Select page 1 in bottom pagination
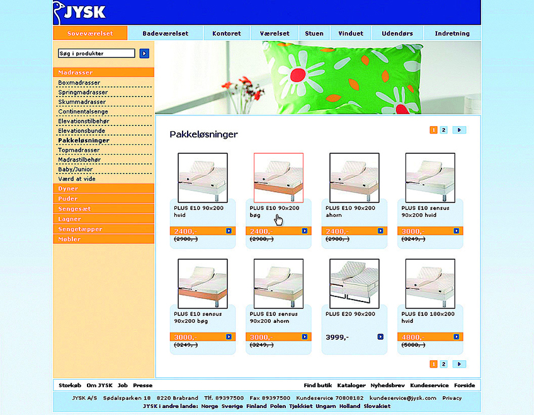This screenshot has width=534, height=415. point(433,364)
